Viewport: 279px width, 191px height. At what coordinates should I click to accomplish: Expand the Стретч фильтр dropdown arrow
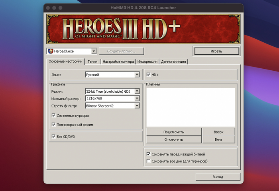click(x=137, y=106)
